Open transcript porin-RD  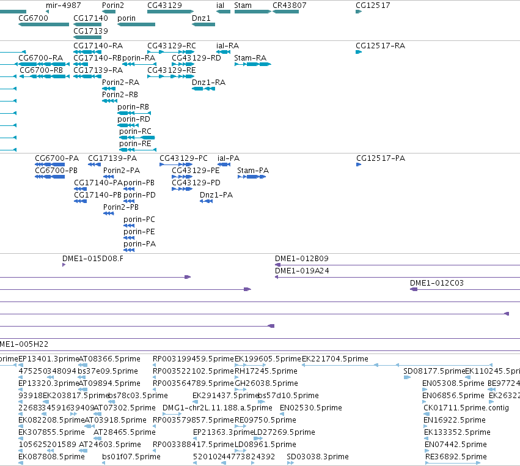tap(134, 119)
